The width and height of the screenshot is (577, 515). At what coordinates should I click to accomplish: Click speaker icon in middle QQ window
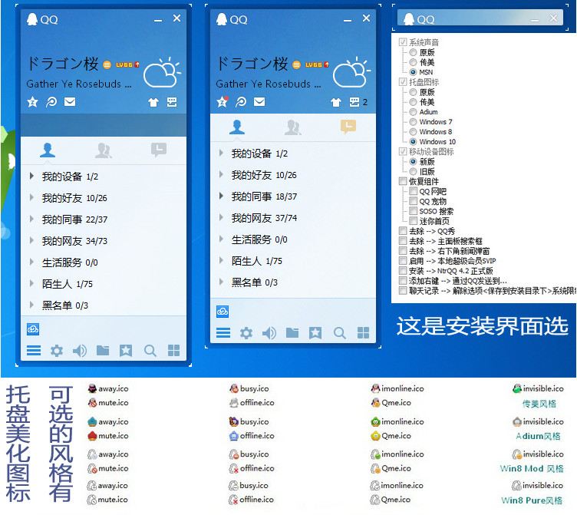[x=269, y=333]
